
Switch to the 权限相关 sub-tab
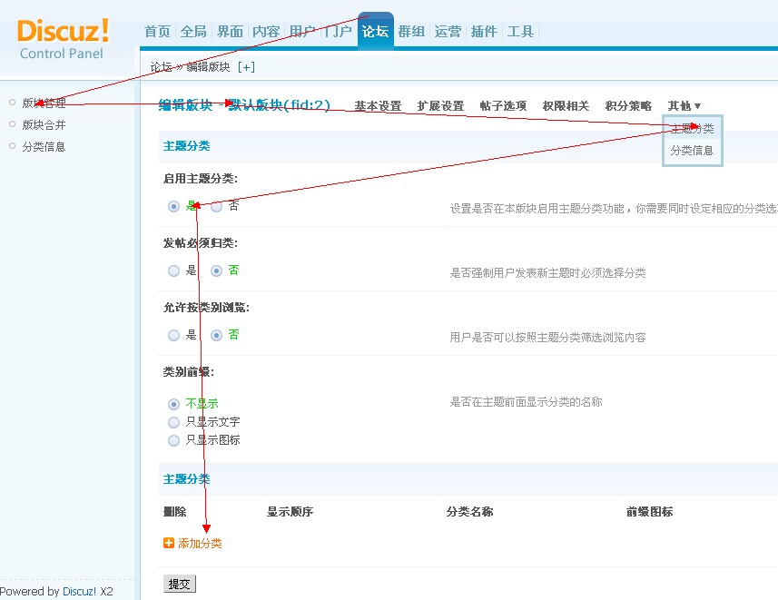566,106
